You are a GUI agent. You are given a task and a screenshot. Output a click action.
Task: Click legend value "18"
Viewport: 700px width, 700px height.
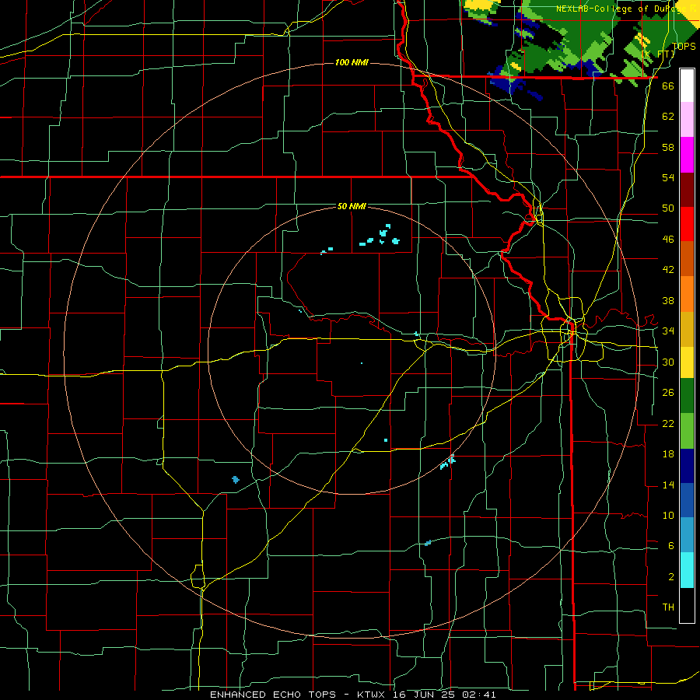tap(668, 454)
